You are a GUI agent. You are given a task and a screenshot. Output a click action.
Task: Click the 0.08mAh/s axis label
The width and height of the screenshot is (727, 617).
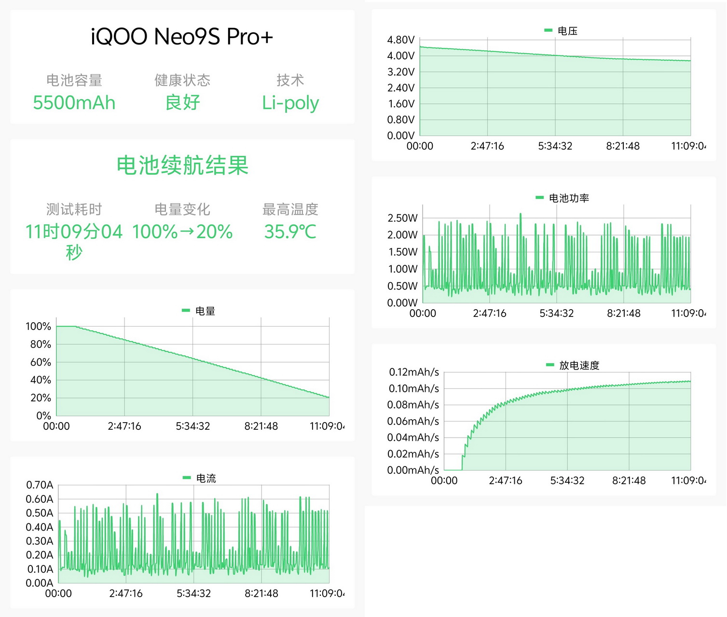(413, 405)
